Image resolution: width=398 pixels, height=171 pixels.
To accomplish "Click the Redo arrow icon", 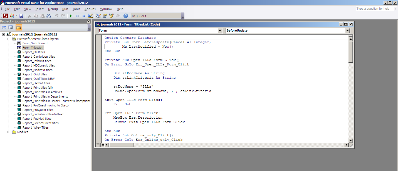I will (x=63, y=16).
